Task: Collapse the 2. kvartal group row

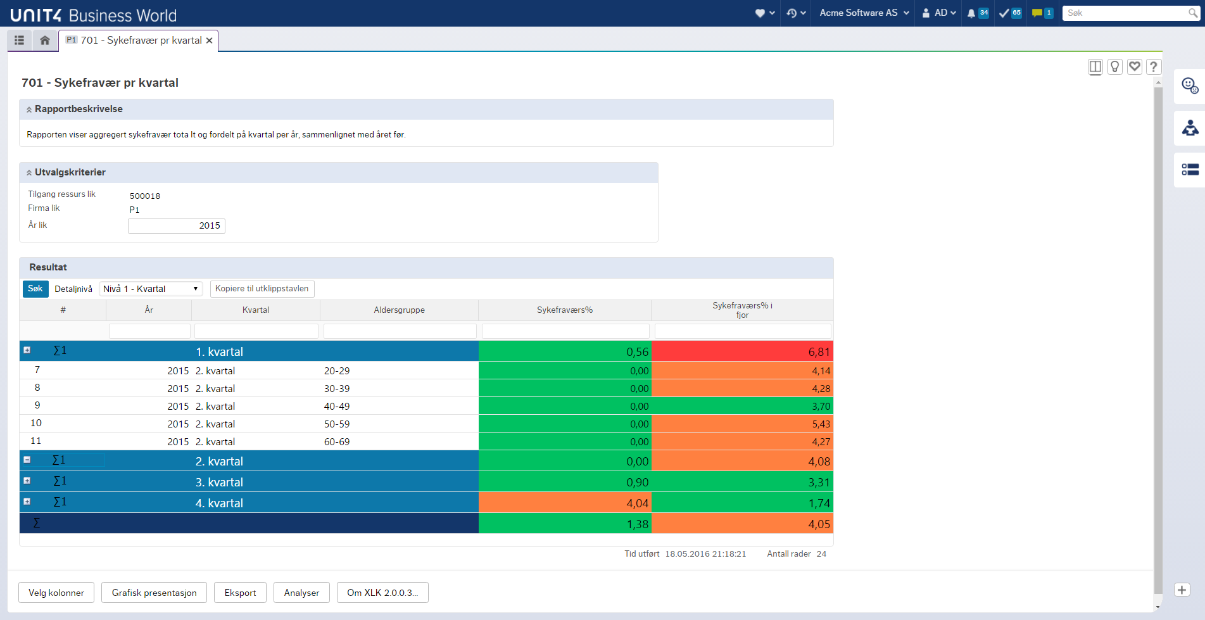Action: coord(27,460)
